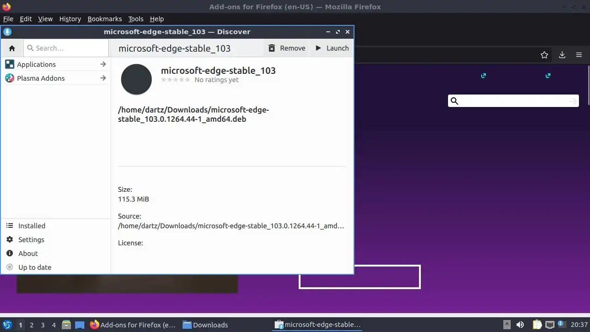This screenshot has width=590, height=332.
Task: Switch to microsoft-edge-stable Discover taskbar entry
Action: click(318, 325)
